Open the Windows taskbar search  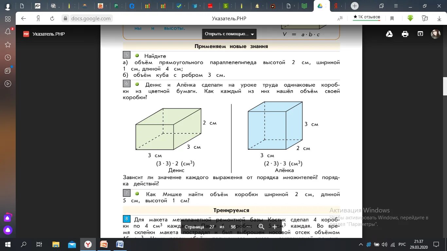(x=24, y=244)
